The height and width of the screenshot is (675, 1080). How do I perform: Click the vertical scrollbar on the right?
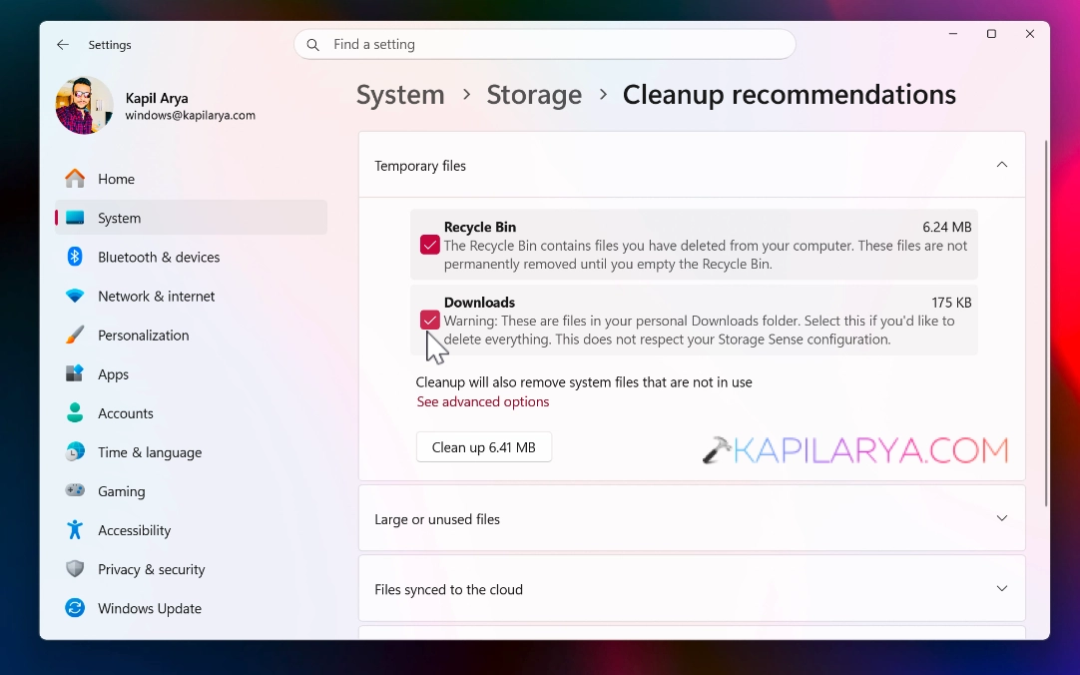coord(1045,324)
